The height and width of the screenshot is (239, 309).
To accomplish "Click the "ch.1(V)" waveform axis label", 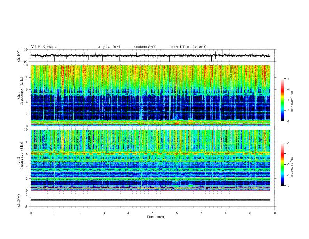I will coord(19,55).
